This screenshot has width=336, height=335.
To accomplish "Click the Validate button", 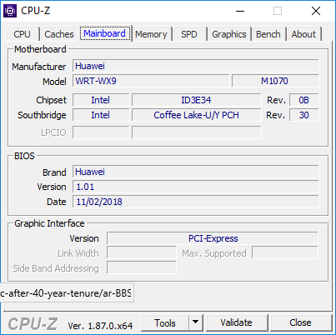I will point(237,322).
